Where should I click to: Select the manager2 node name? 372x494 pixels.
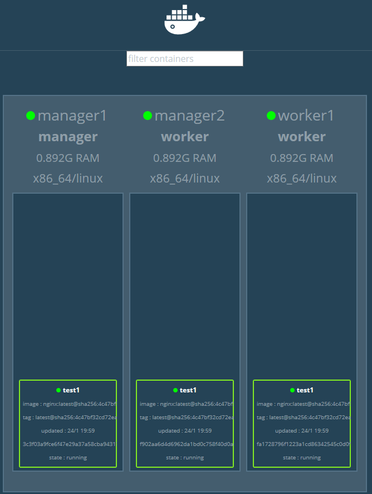(x=189, y=116)
